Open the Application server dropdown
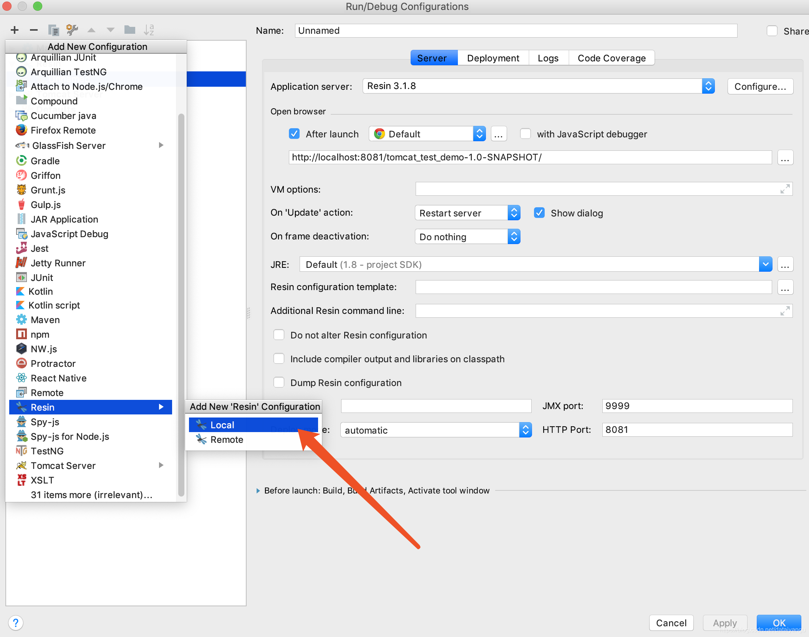809x637 pixels. click(708, 86)
